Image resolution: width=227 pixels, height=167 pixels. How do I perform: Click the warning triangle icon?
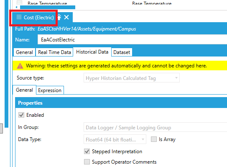(x=20, y=66)
